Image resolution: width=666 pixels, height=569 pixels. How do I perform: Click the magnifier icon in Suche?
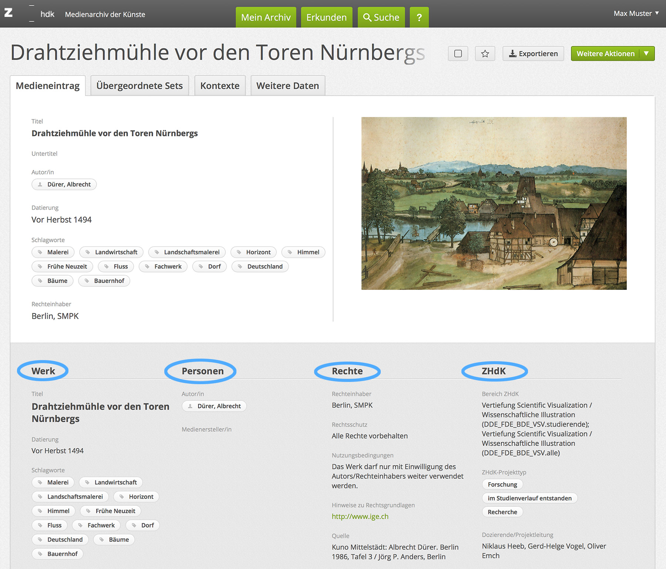[367, 17]
